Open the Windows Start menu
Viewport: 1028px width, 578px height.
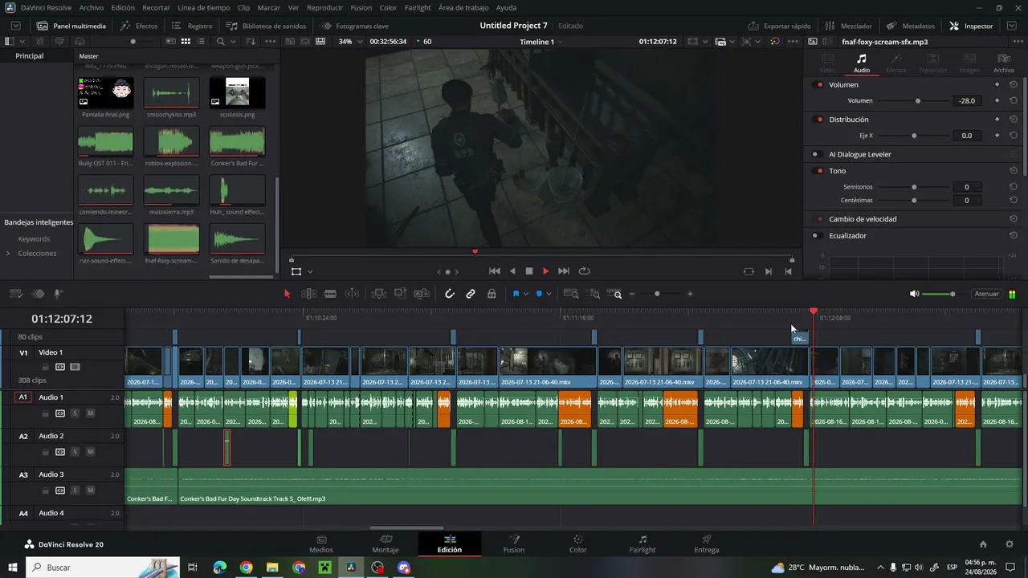[x=13, y=568]
